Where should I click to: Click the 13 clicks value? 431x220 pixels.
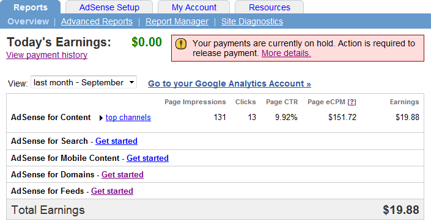click(x=252, y=117)
